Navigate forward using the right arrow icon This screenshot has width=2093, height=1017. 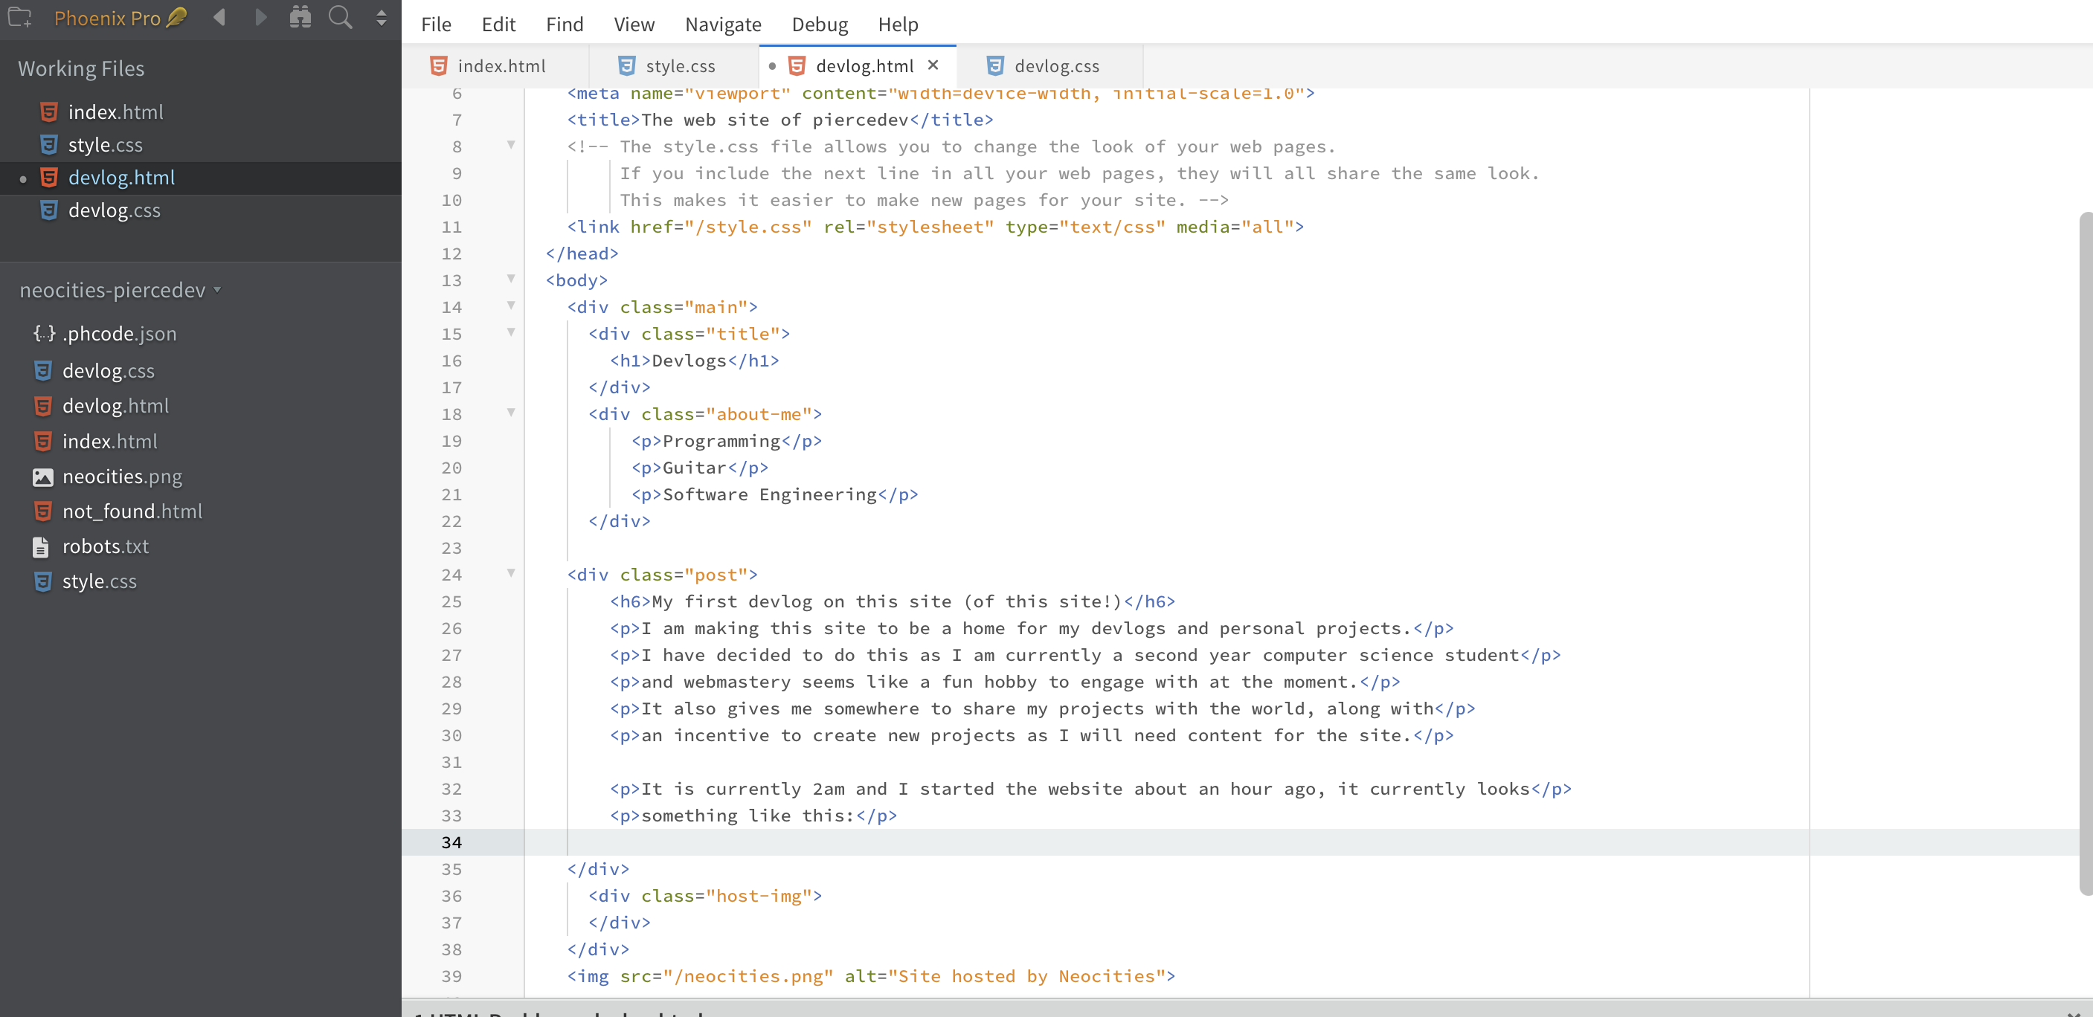click(x=260, y=18)
